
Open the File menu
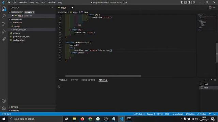pos(8,2)
